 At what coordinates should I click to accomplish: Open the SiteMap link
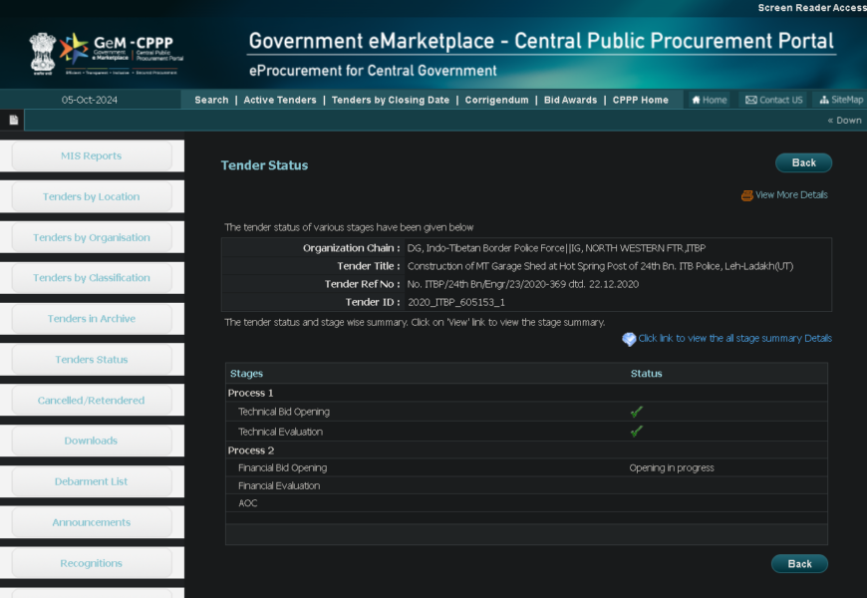click(x=841, y=100)
